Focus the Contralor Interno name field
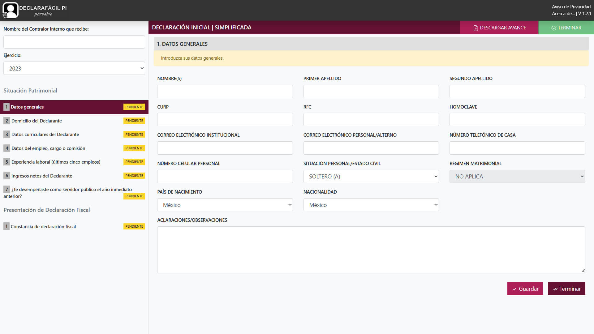The width and height of the screenshot is (594, 334). pyautogui.click(x=74, y=42)
